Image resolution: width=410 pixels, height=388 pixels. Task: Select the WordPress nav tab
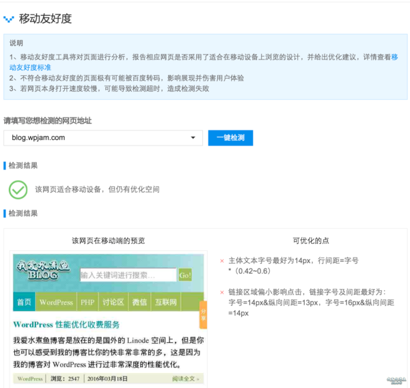(x=56, y=302)
